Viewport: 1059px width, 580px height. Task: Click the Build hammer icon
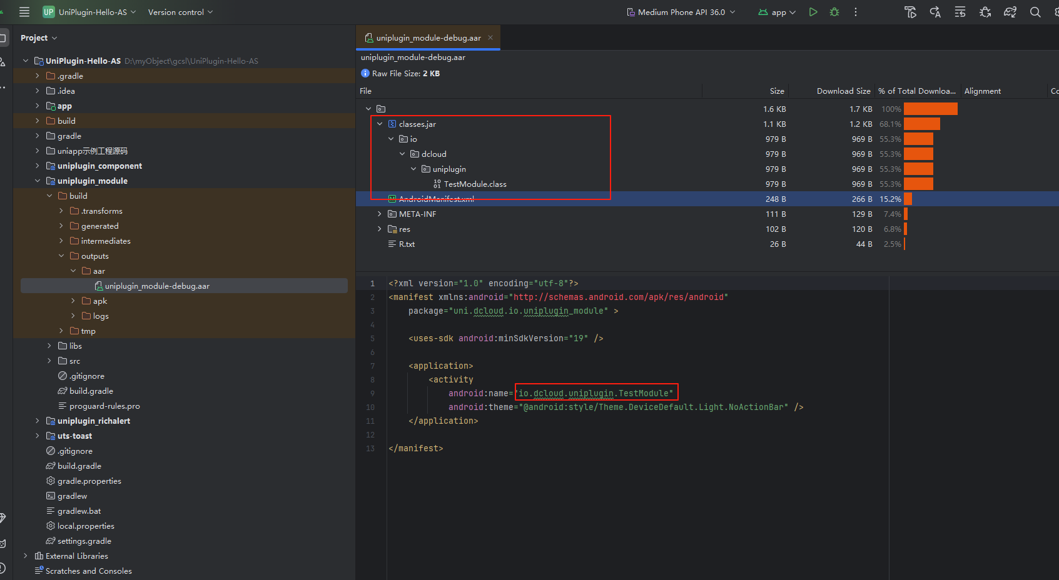[911, 12]
